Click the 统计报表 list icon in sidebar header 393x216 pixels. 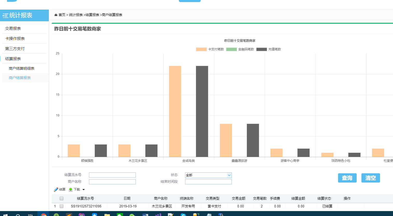tap(5, 16)
